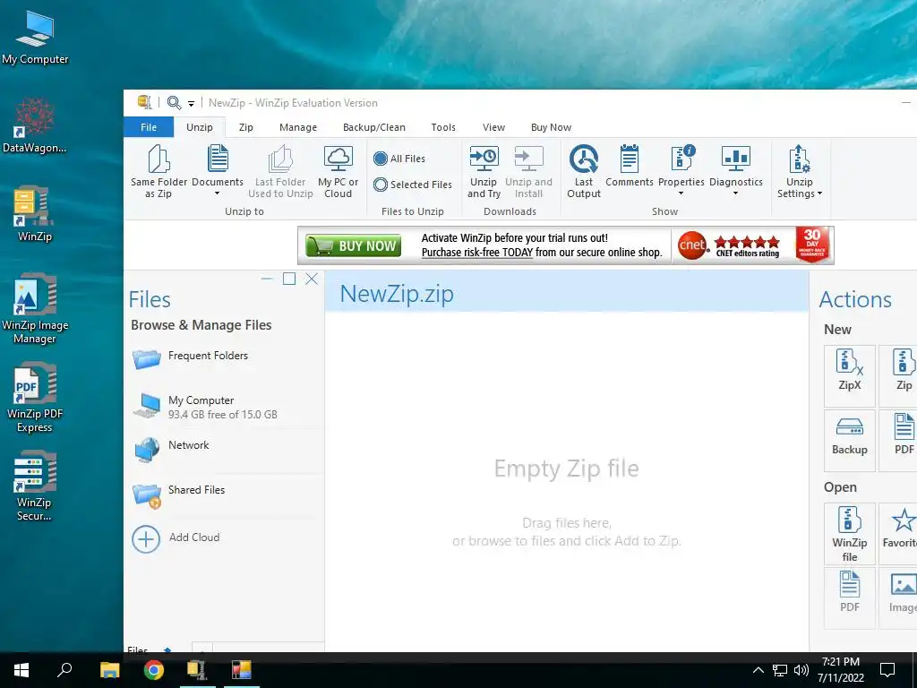Maximize the Files pane
The height and width of the screenshot is (688, 917).
tap(289, 279)
